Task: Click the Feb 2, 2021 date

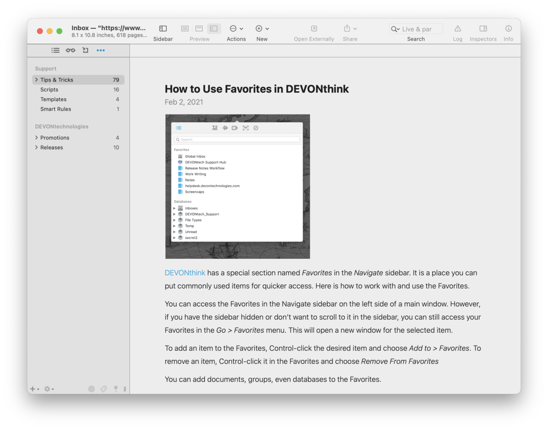Action: coord(184,102)
